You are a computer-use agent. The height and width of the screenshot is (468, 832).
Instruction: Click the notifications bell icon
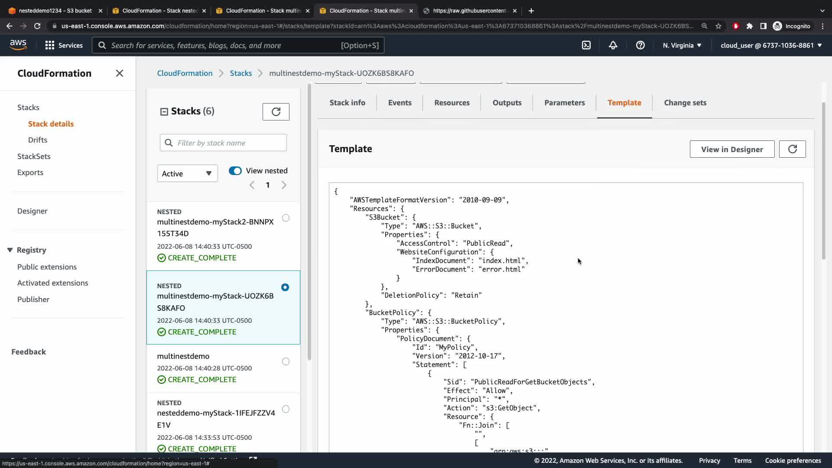613,45
